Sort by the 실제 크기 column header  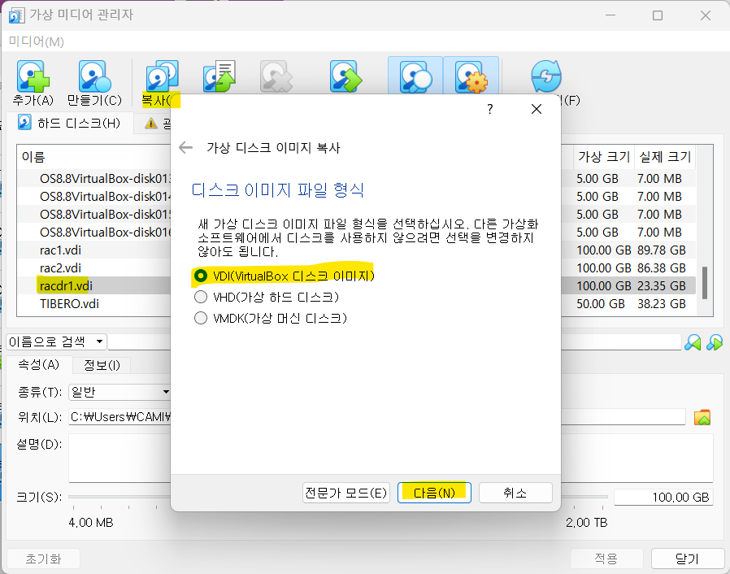[665, 157]
